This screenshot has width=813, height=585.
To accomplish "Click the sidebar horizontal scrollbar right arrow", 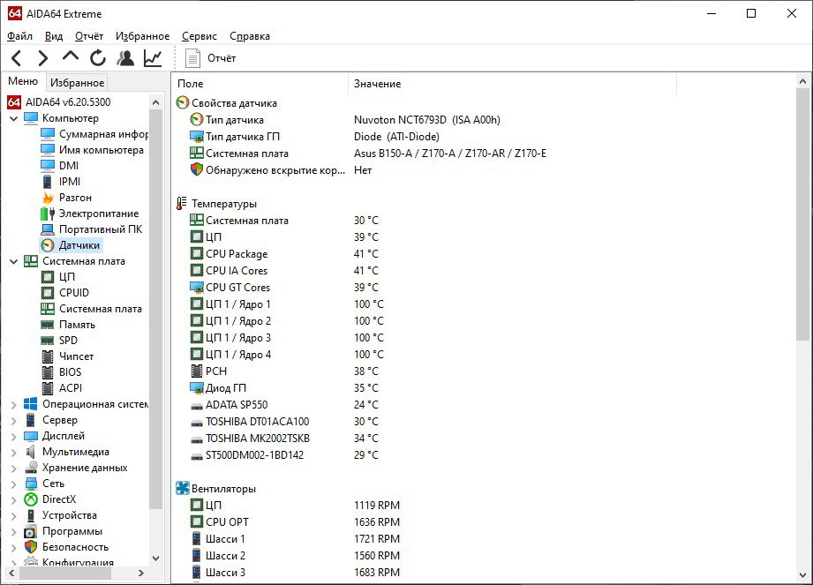I will pyautogui.click(x=141, y=573).
